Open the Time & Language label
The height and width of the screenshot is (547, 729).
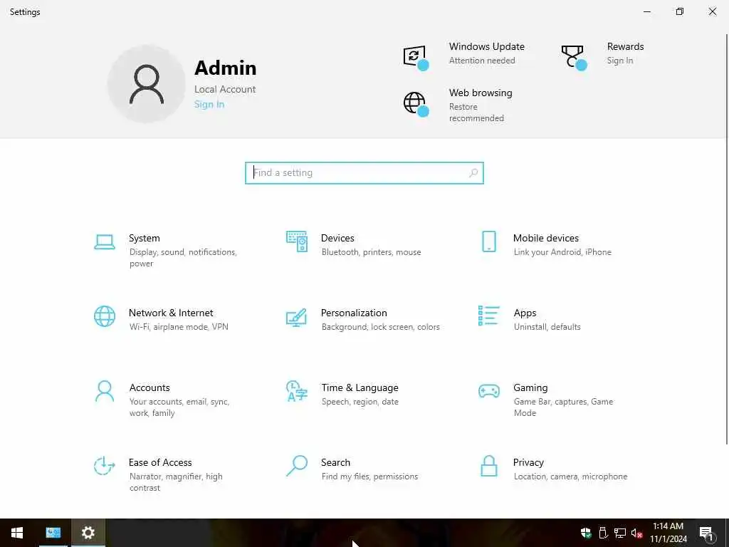(360, 388)
